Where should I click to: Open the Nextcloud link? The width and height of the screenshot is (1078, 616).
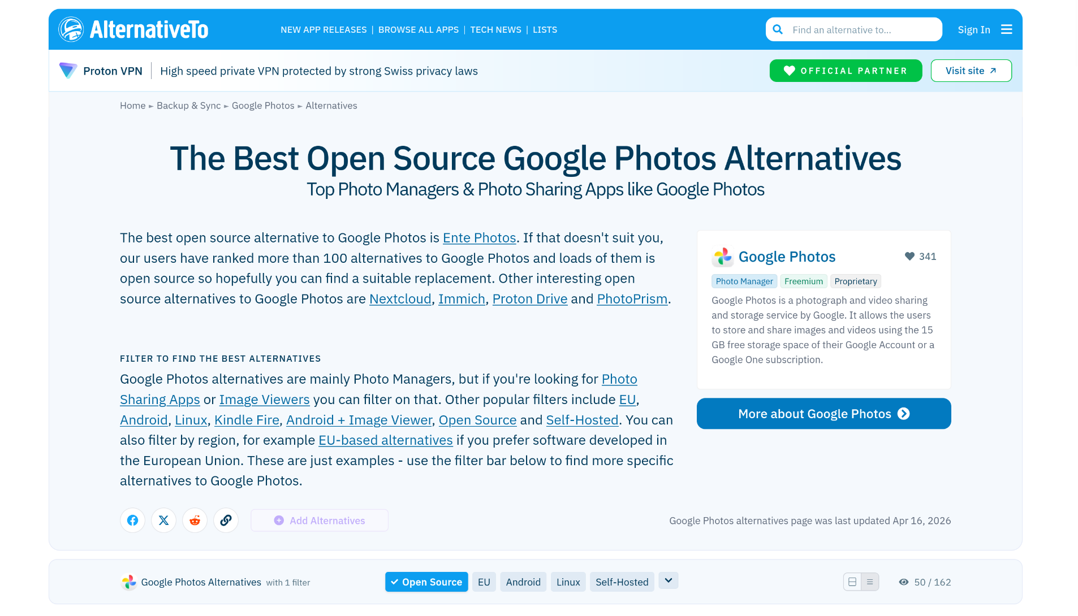pyautogui.click(x=400, y=299)
